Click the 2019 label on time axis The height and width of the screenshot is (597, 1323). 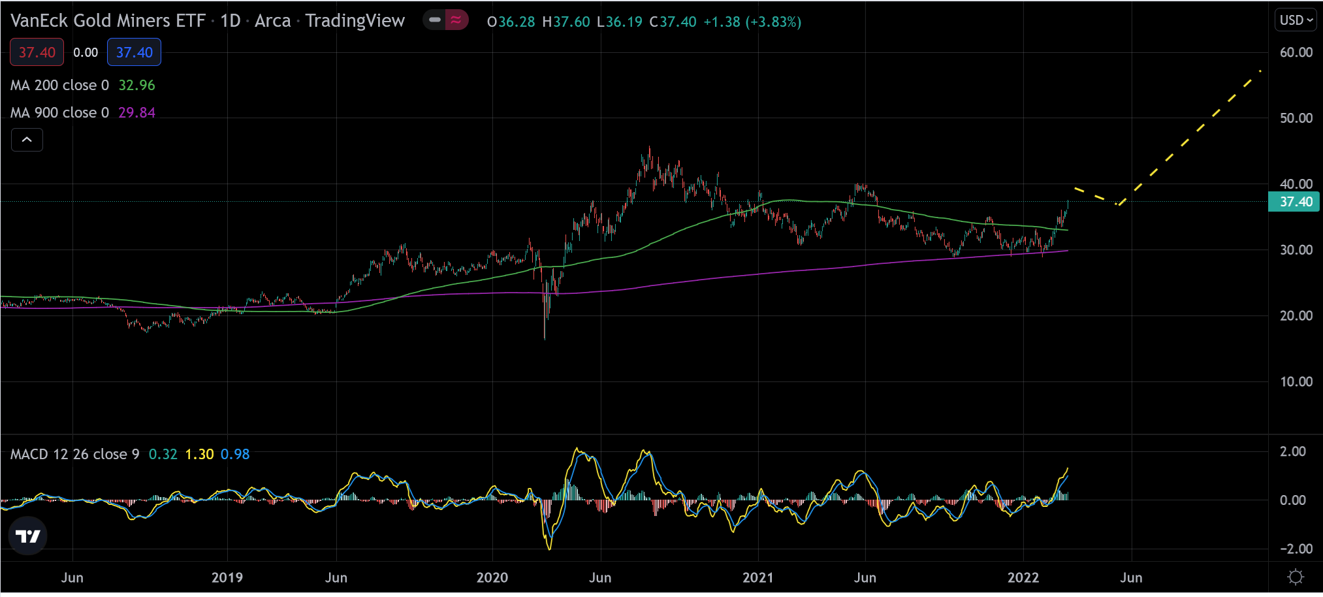pos(227,577)
